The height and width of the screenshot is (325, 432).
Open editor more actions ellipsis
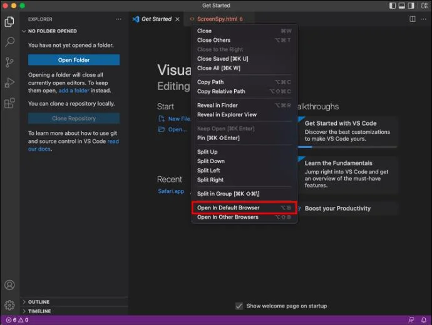pyautogui.click(x=423, y=19)
